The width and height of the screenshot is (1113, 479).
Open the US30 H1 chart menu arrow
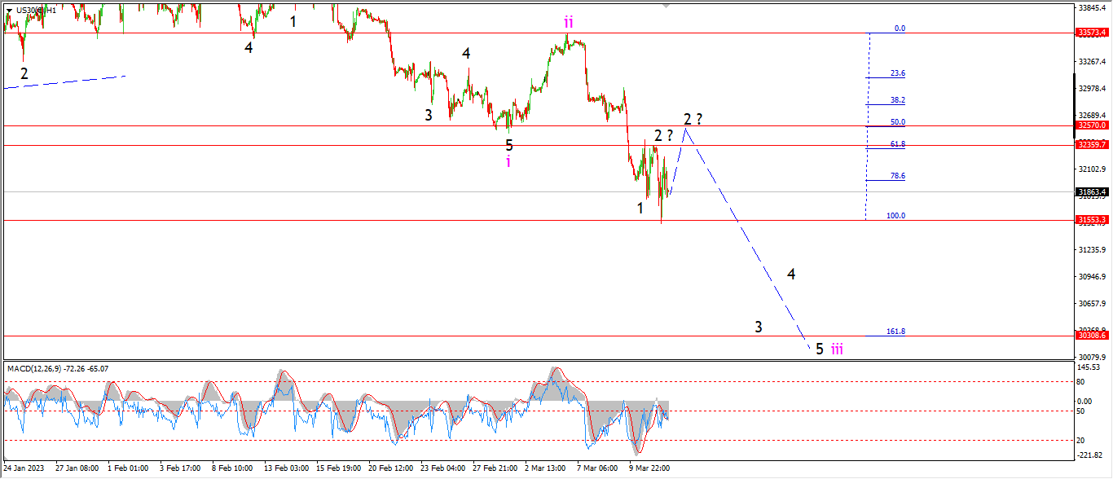tap(9, 10)
